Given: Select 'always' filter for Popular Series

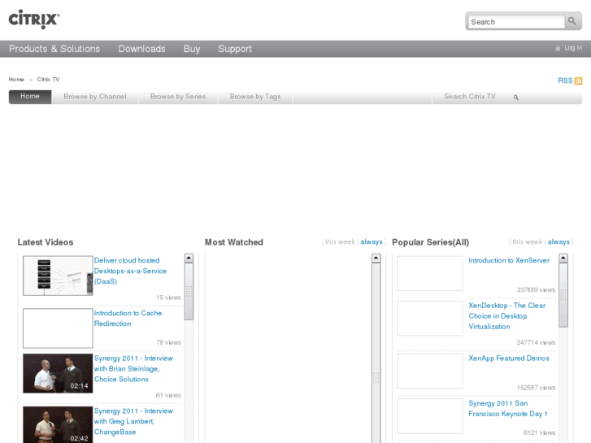Looking at the screenshot, I should (x=558, y=241).
